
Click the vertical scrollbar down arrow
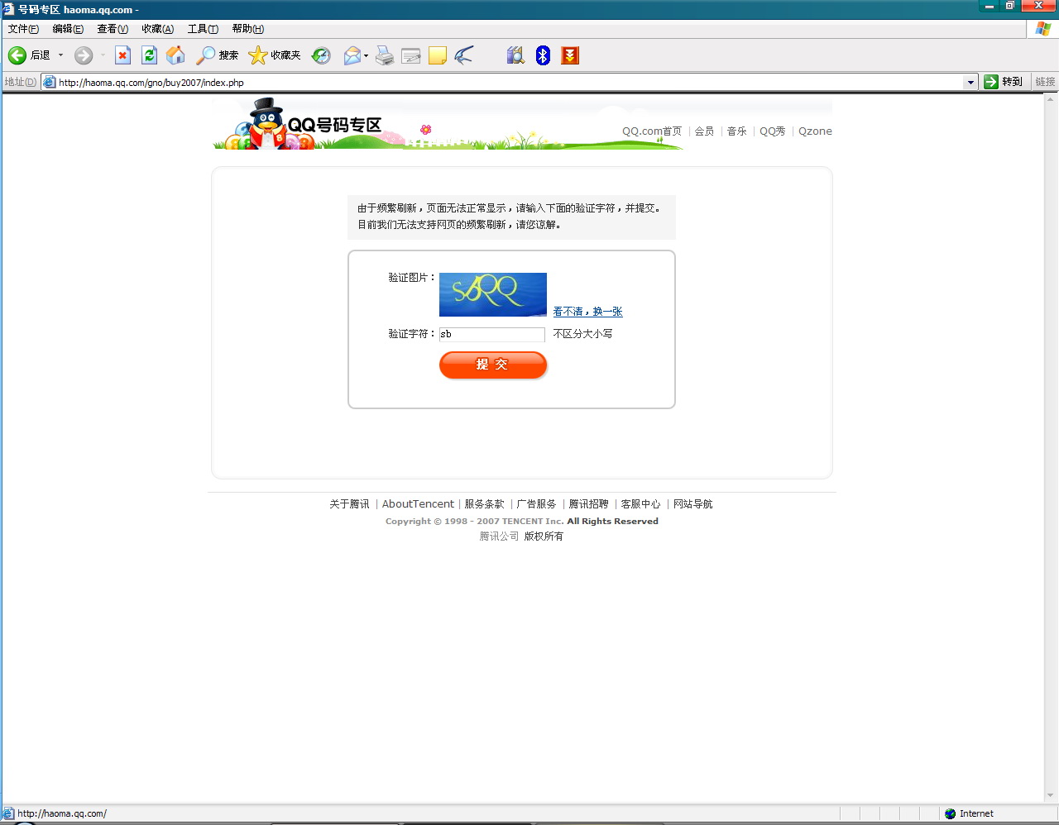click(1052, 796)
